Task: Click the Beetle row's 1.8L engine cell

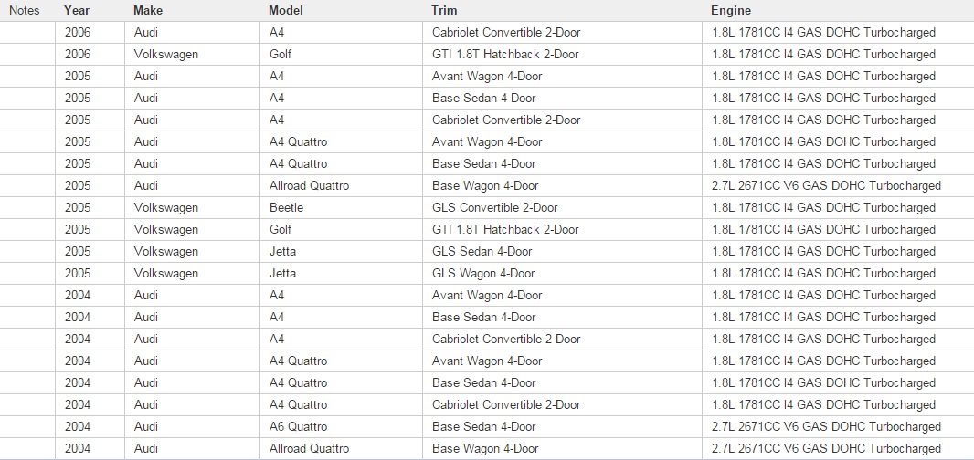Action: tap(823, 207)
